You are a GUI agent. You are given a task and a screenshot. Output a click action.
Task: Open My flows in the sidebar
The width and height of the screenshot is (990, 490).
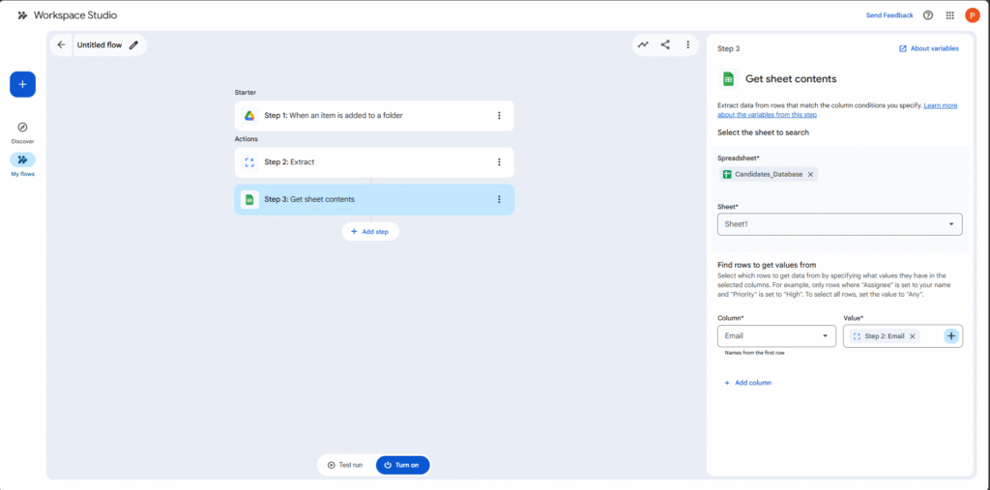pyautogui.click(x=23, y=160)
